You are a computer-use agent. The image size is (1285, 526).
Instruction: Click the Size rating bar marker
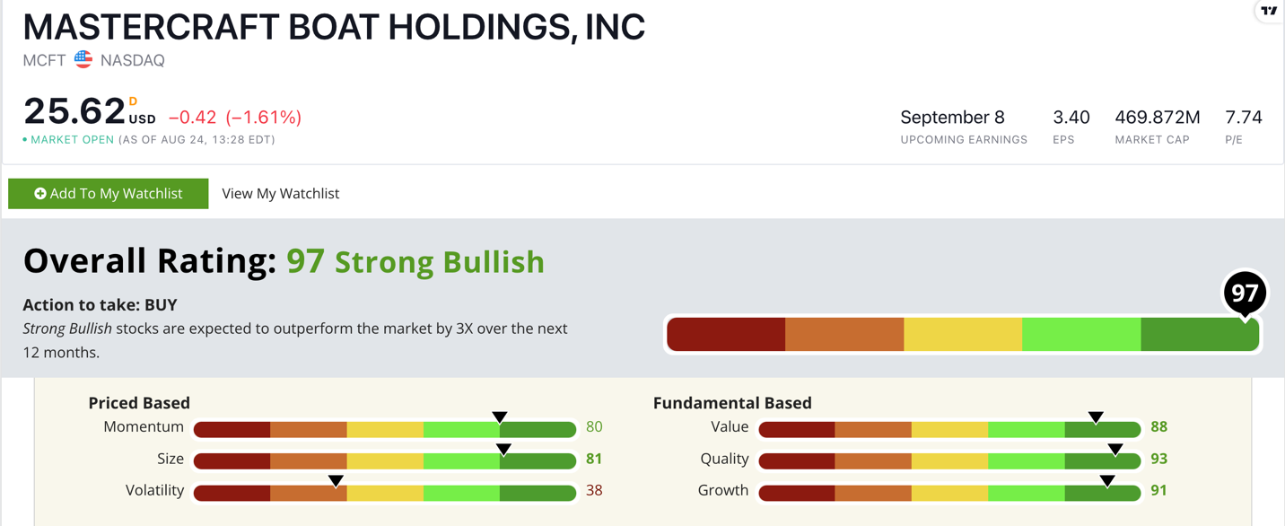click(503, 450)
